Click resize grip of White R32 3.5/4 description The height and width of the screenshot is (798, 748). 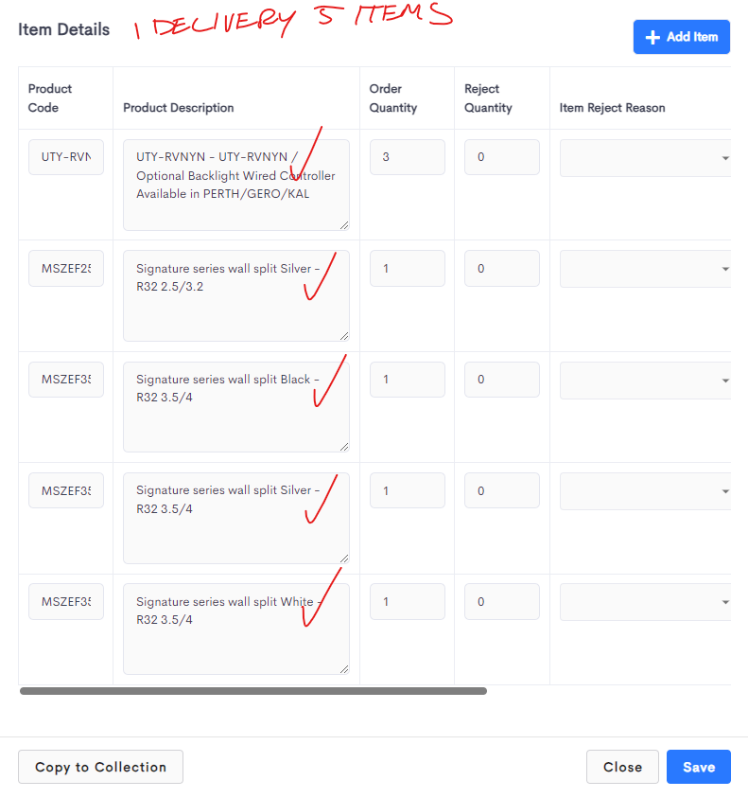344,669
